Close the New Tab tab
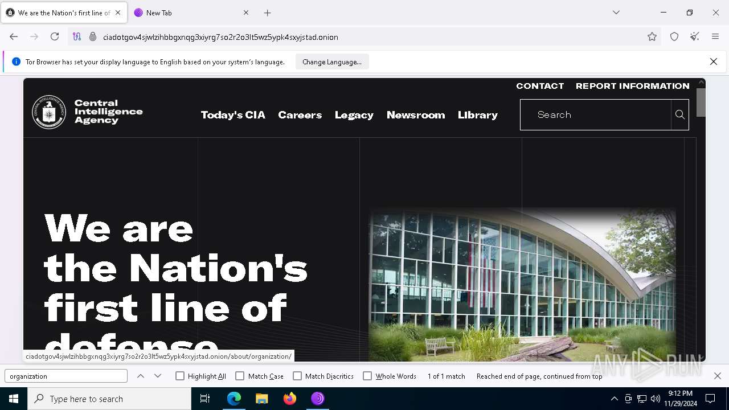The image size is (729, 410). 246,13
